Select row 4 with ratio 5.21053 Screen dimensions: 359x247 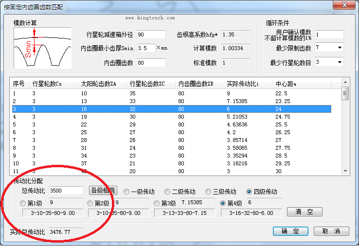click(x=172, y=117)
